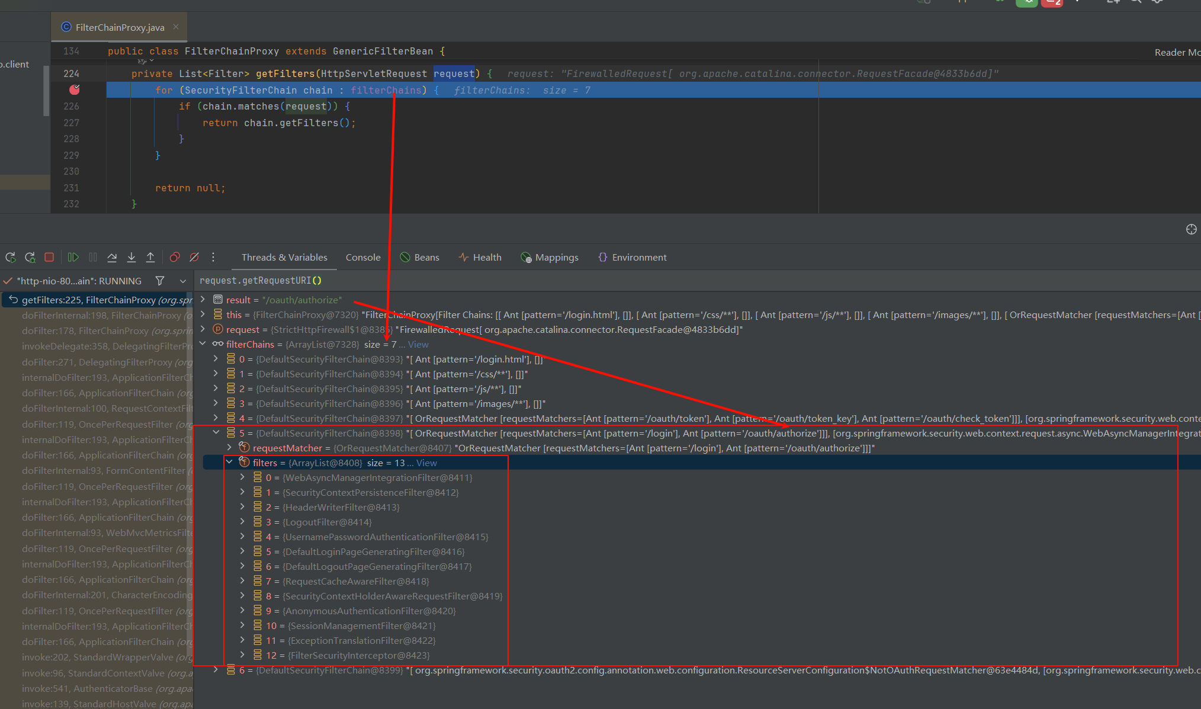Close the FilterChainProxy.java tab
The height and width of the screenshot is (709, 1201).
176,27
